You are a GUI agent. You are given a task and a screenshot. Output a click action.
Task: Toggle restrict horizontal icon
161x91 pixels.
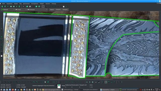tap(87, 82)
